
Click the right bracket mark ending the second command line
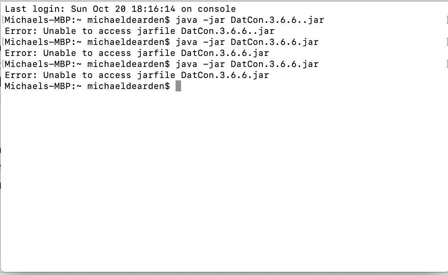[x=446, y=42]
